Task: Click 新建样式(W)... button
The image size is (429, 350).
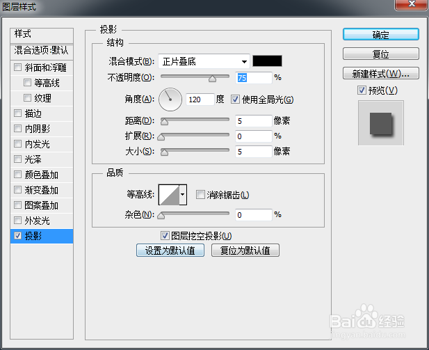Action: [381, 73]
